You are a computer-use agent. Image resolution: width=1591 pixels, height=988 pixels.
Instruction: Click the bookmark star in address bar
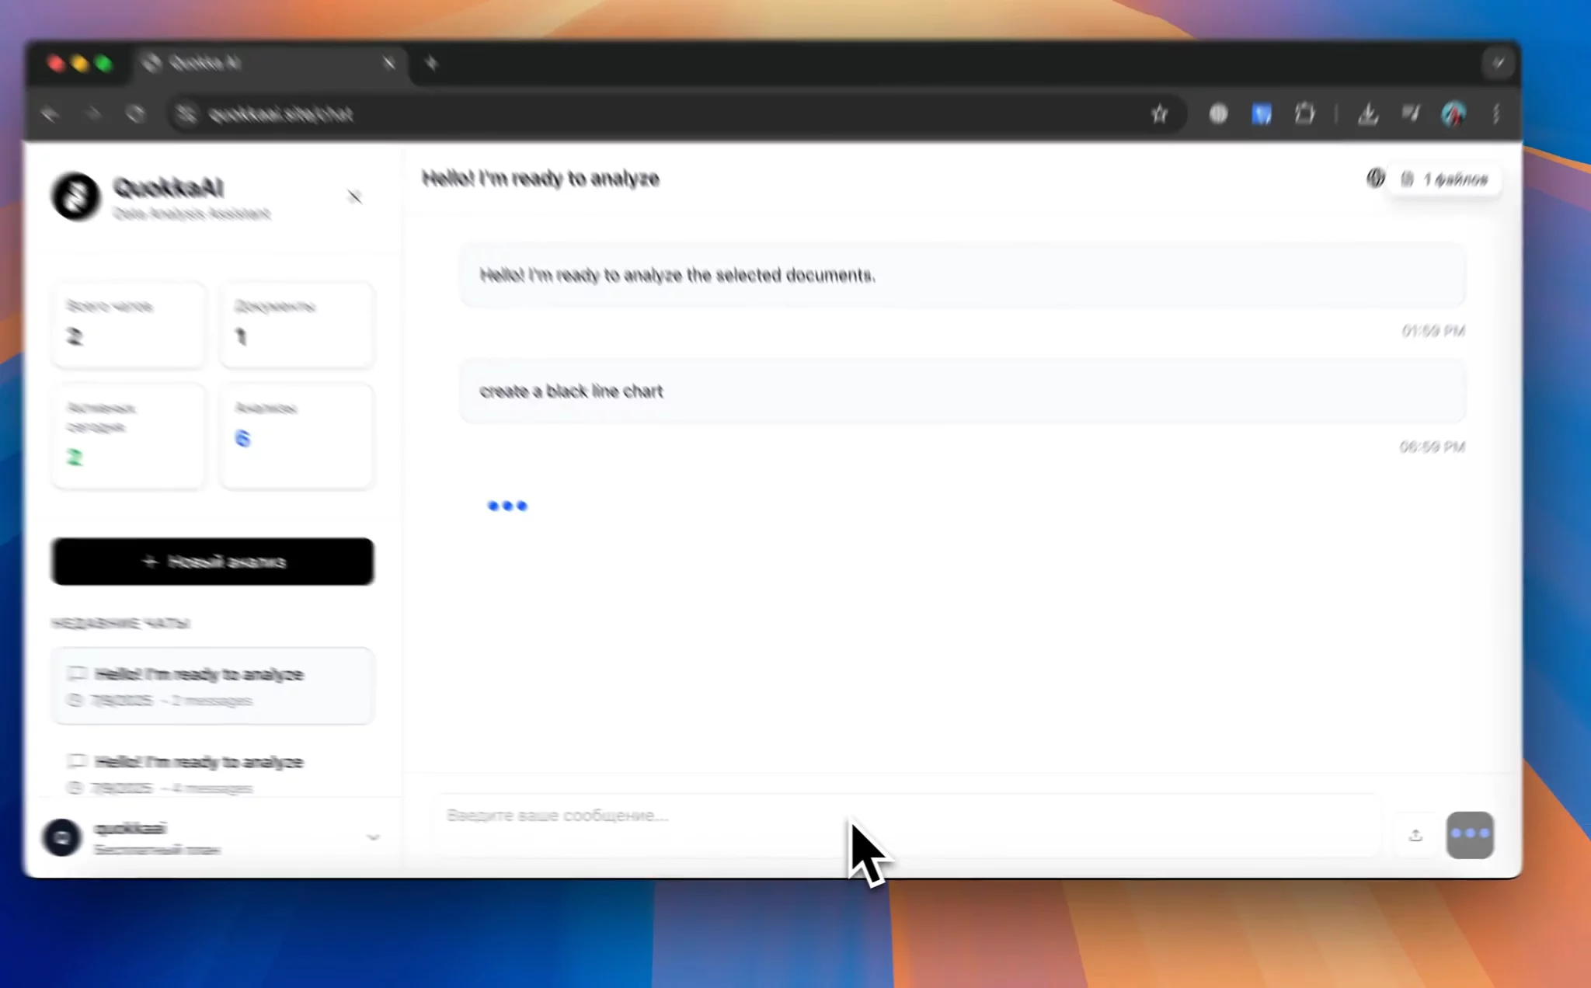coord(1159,114)
